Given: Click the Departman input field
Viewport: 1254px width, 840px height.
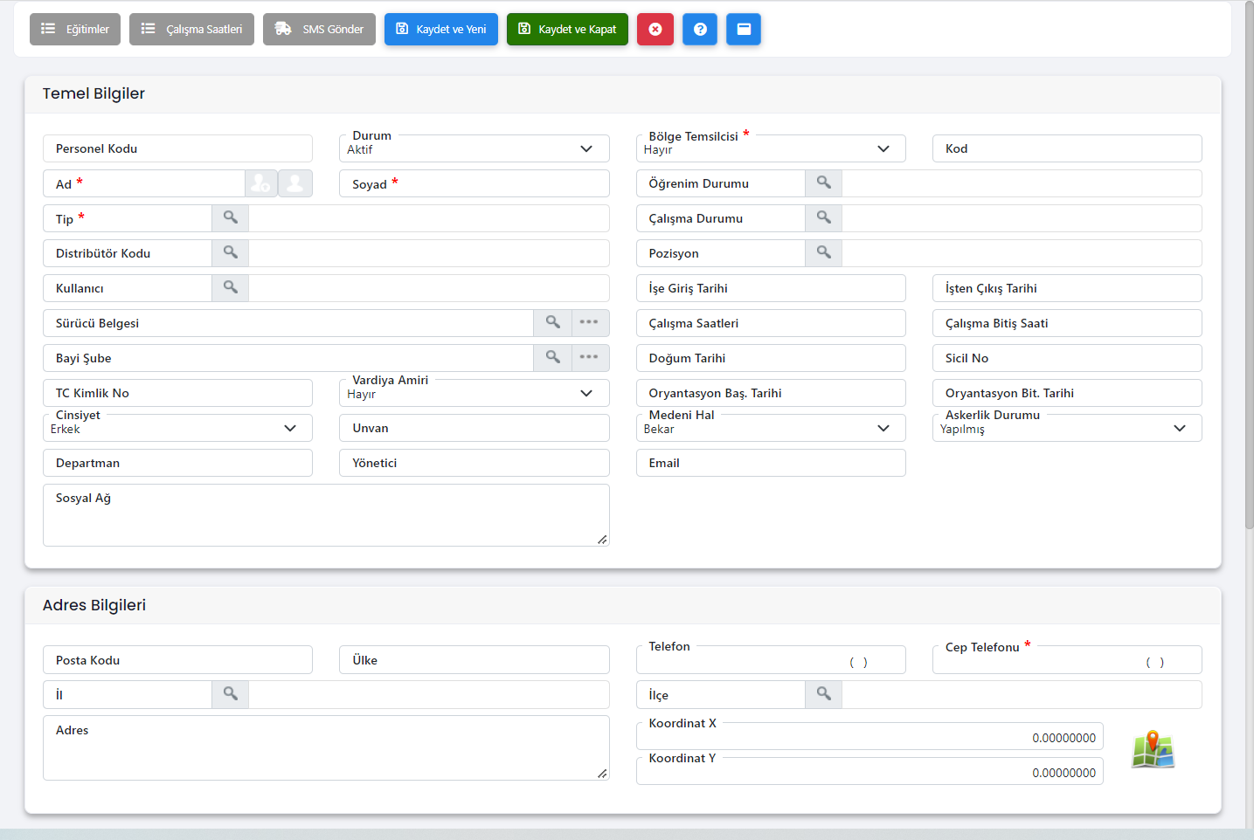Looking at the screenshot, I should pyautogui.click(x=177, y=463).
